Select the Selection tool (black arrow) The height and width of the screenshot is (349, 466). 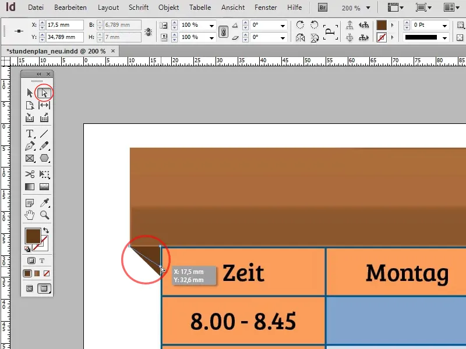point(30,93)
